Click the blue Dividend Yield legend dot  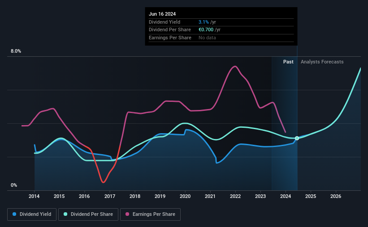pyautogui.click(x=14, y=214)
